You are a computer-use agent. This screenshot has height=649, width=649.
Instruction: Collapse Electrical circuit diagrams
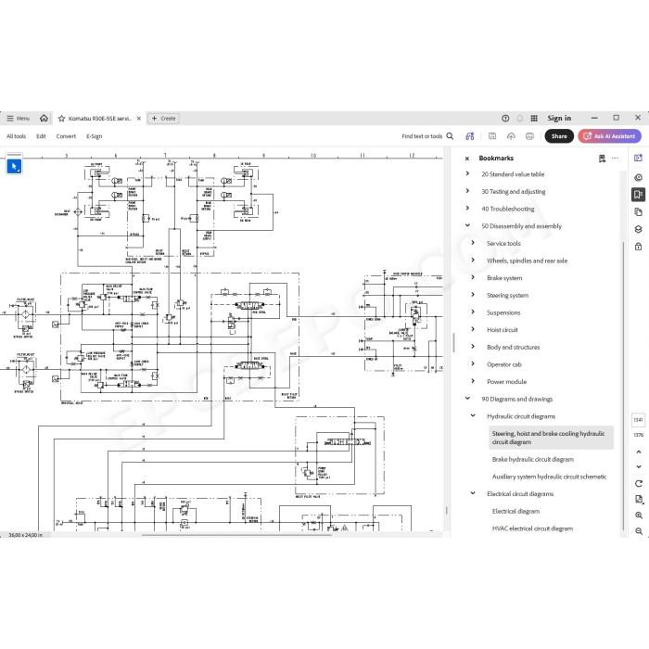473,493
